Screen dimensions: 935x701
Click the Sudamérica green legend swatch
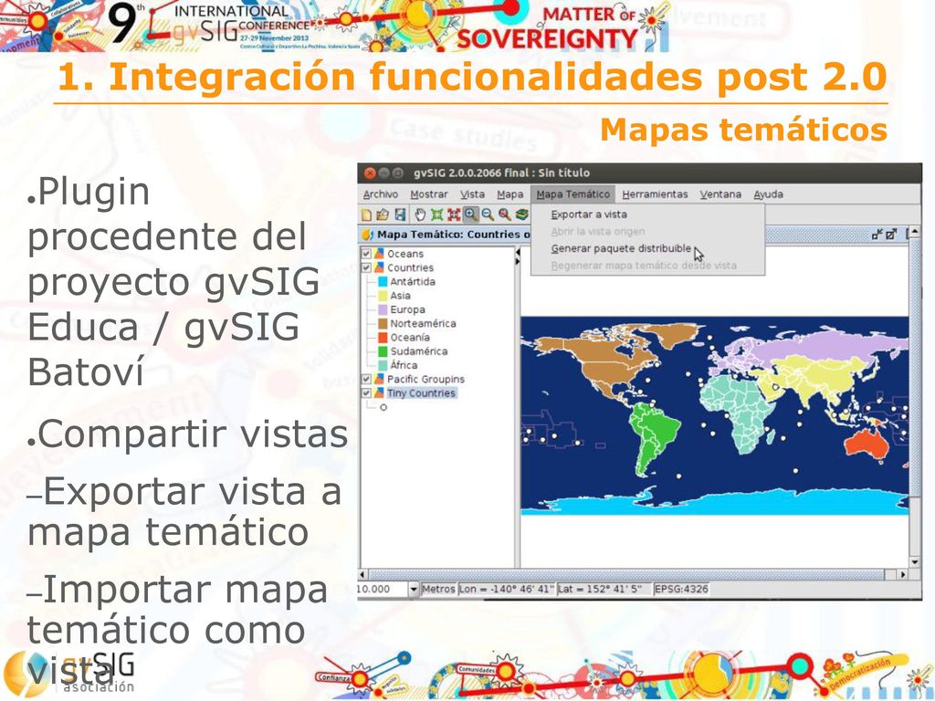pyautogui.click(x=383, y=351)
